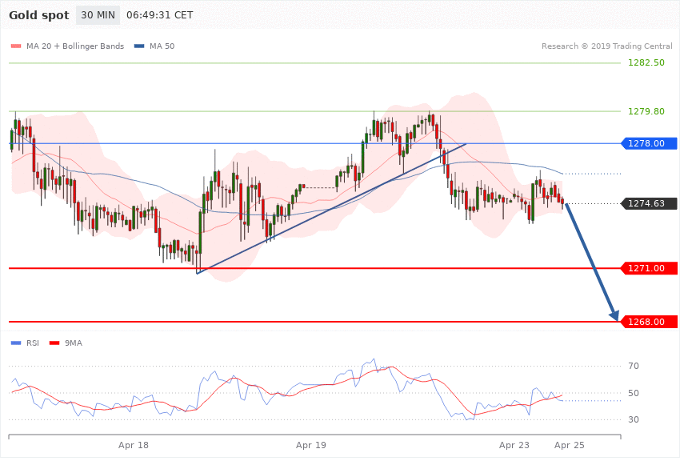
Task: Click the RSI 70 level label
Action: [634, 366]
